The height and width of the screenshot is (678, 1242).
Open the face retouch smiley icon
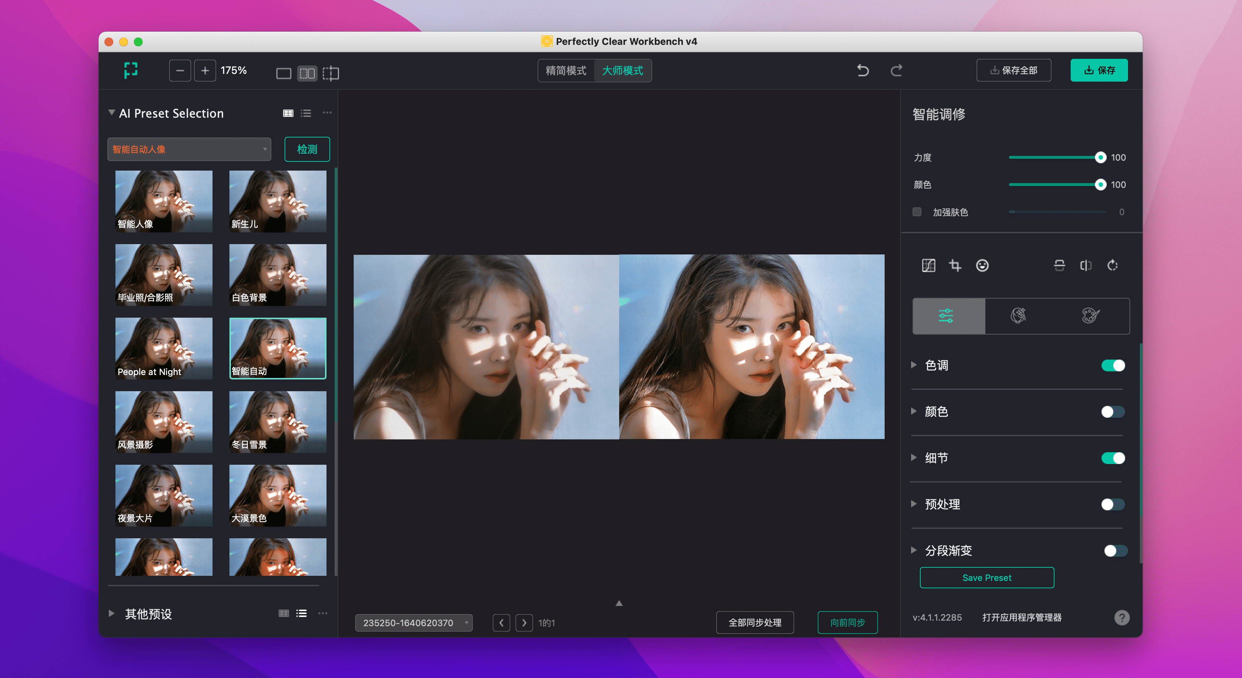[x=982, y=265]
